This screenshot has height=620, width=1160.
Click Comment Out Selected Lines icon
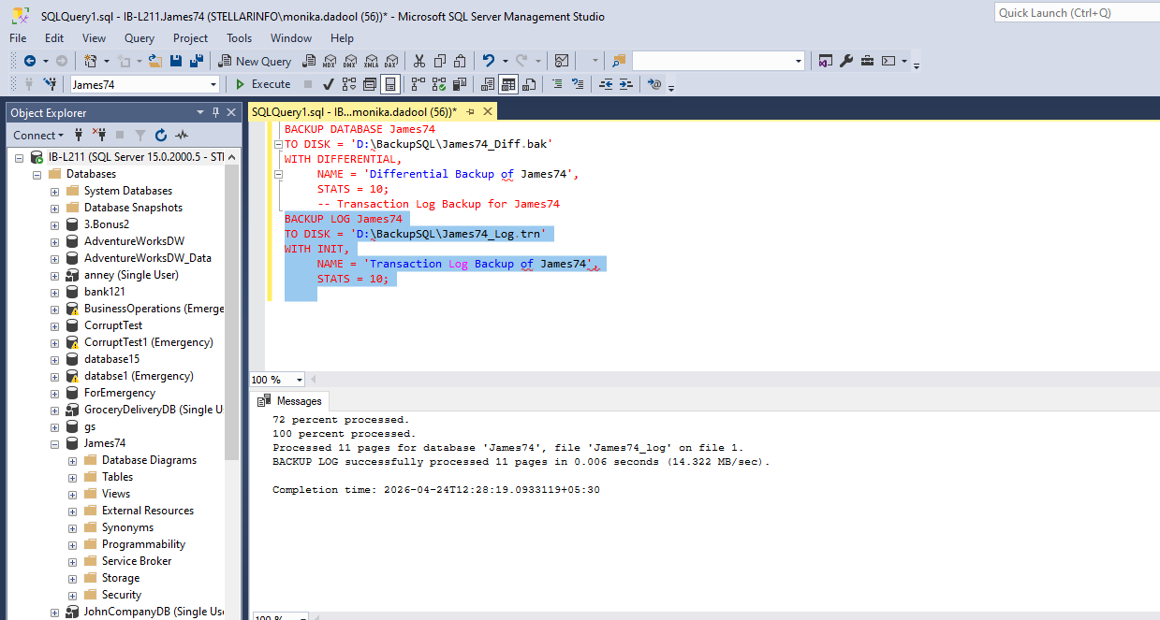click(x=557, y=84)
